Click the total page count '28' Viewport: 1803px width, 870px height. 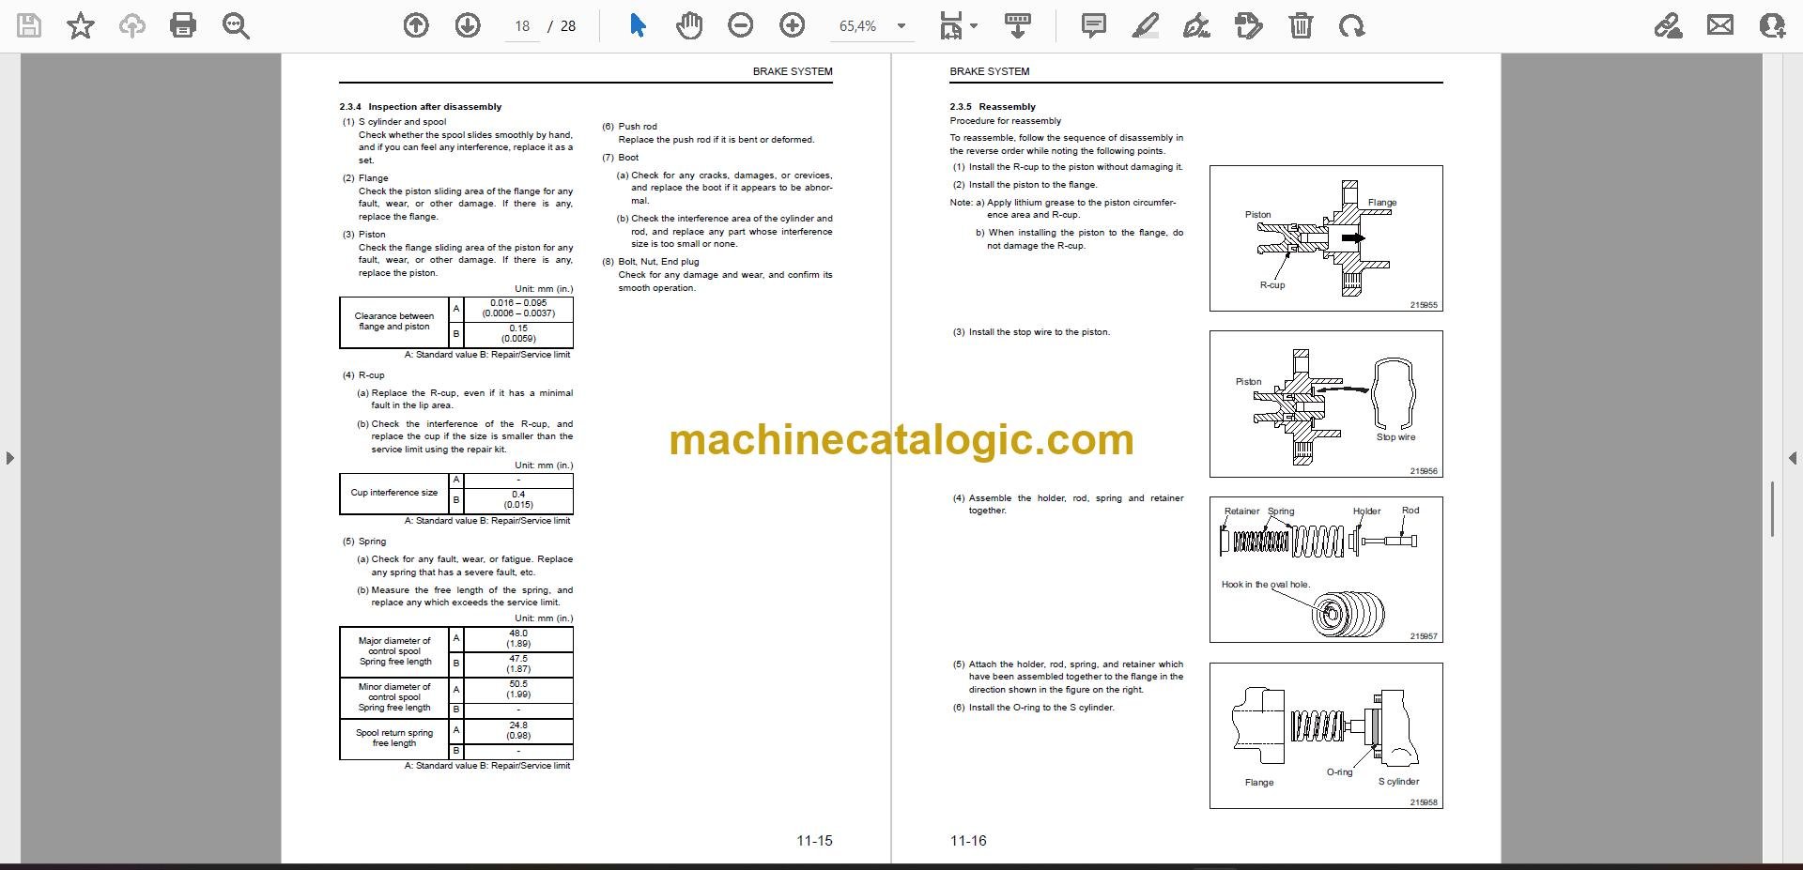click(568, 26)
